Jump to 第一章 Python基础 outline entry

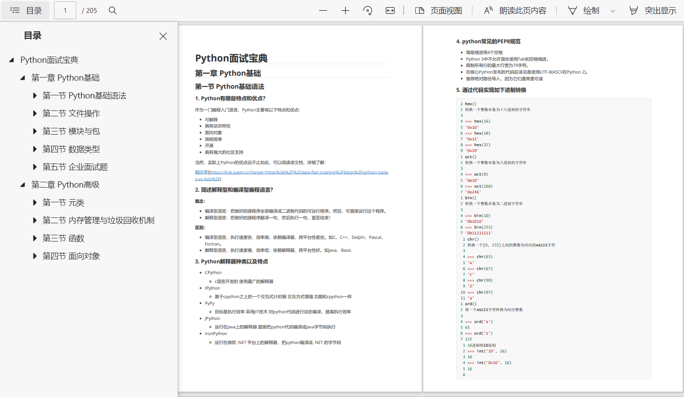pyautogui.click(x=65, y=78)
